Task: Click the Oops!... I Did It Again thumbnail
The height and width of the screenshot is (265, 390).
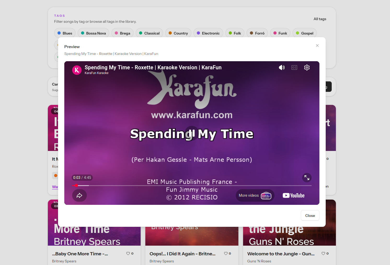Action: [x=192, y=236]
